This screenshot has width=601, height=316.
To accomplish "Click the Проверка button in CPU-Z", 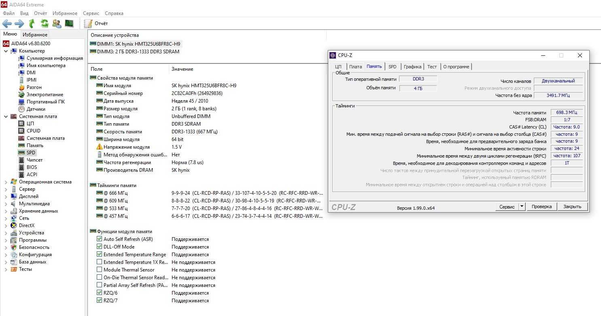I will point(542,206).
